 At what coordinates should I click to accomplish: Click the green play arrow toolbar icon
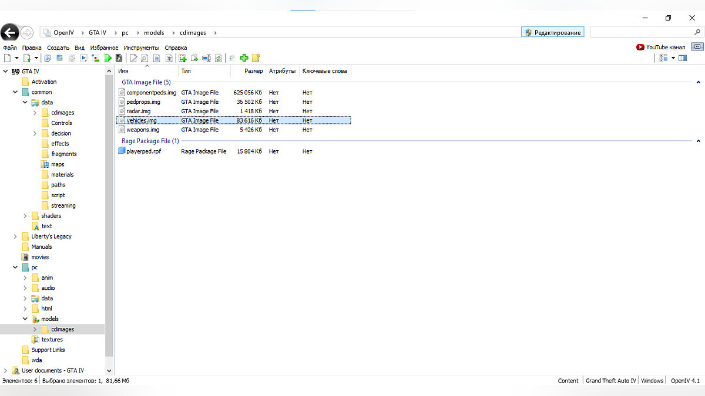(x=108, y=58)
